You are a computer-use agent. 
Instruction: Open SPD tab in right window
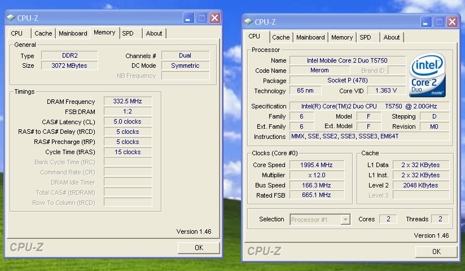pos(365,37)
